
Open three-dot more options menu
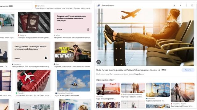tap(186, 5)
